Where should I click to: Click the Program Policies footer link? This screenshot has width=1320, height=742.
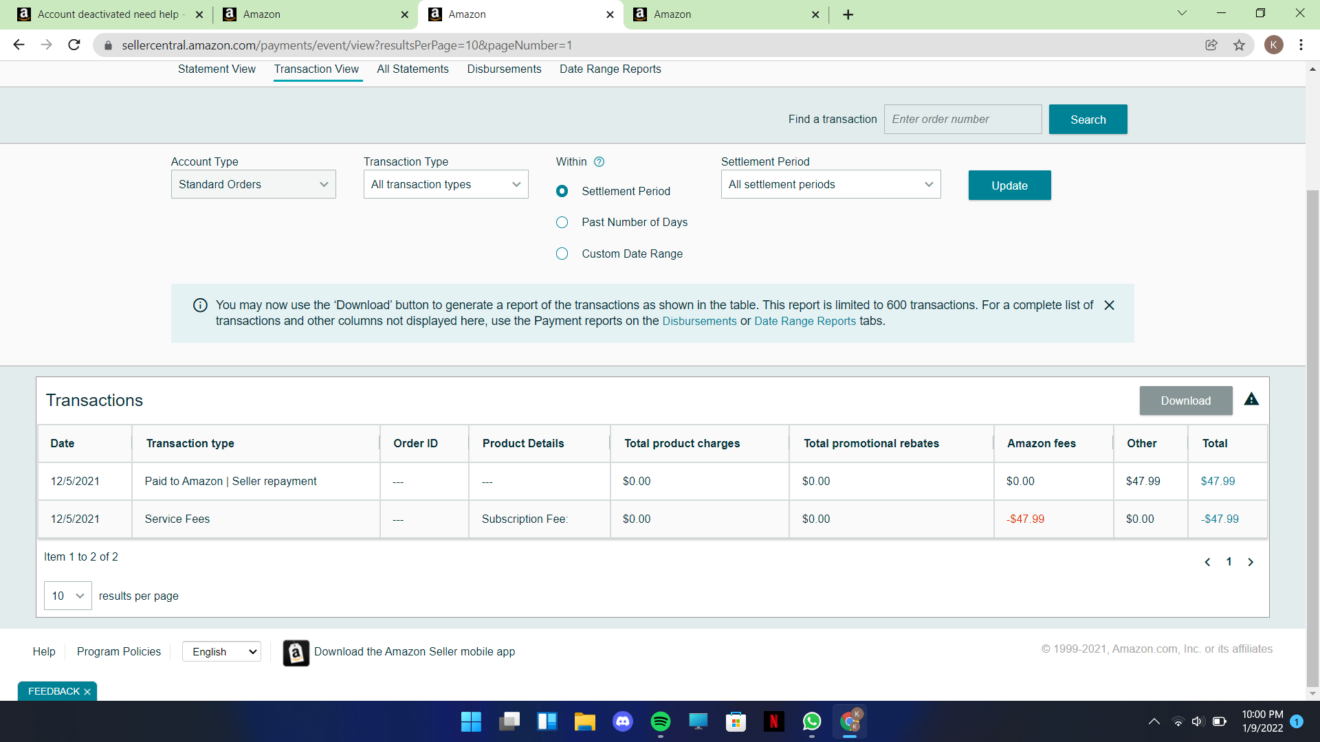(119, 651)
